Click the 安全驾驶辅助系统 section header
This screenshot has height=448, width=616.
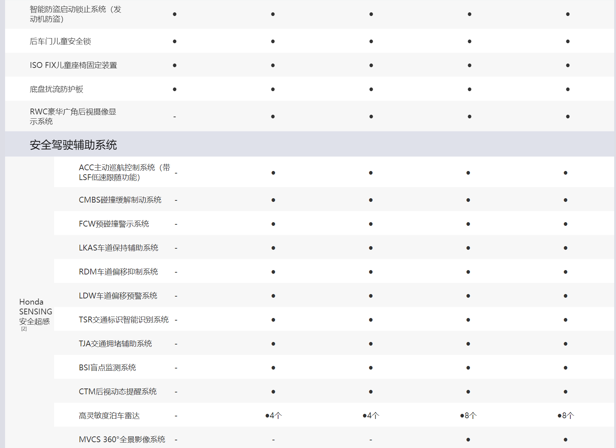(x=73, y=145)
